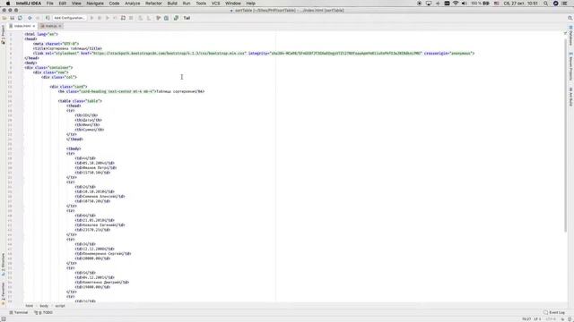This screenshot has height=322, width=574.
Task: Open the Window menu
Action: [233, 4]
